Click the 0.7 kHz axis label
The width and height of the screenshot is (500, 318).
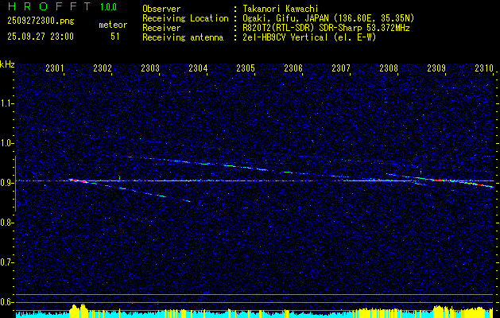(7, 262)
